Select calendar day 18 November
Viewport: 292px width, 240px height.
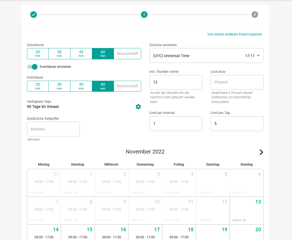coord(179,232)
